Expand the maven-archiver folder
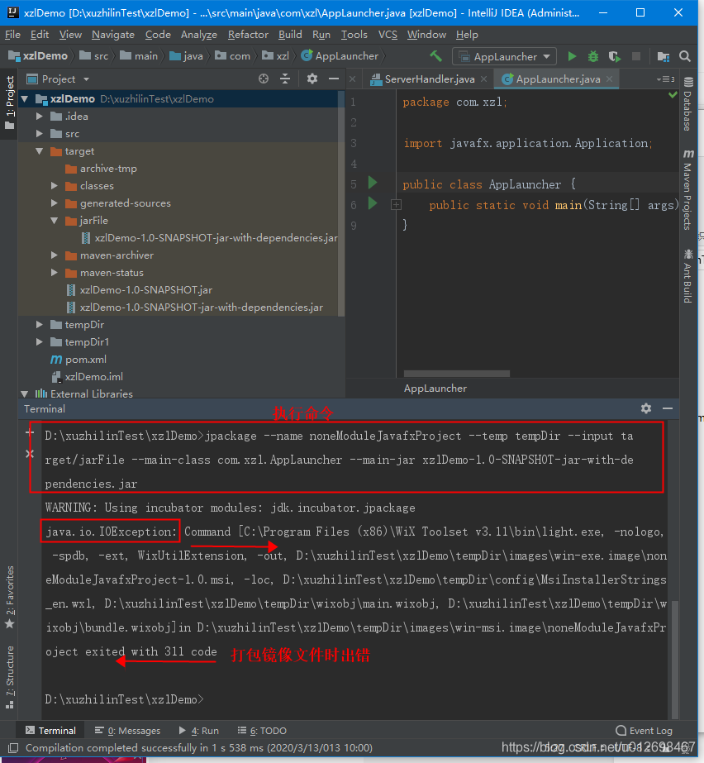 click(x=55, y=255)
